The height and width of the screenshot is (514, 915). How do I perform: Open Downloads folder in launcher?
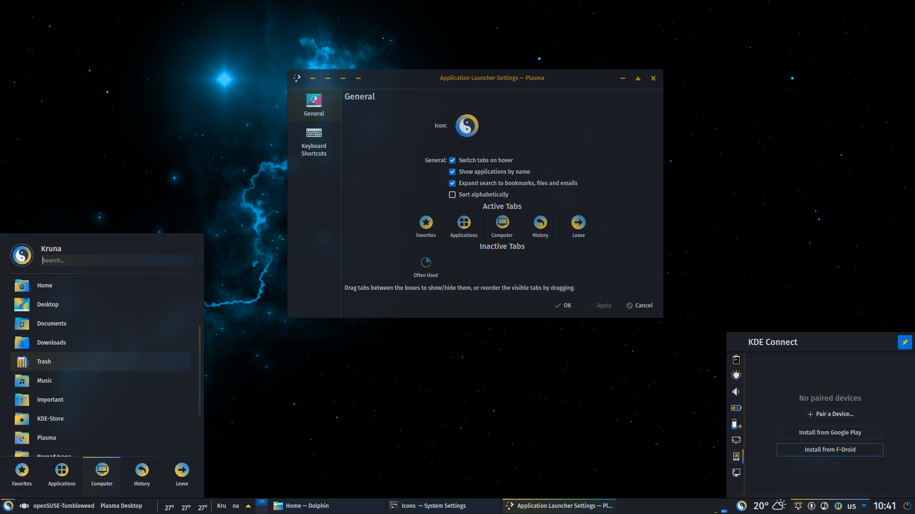click(x=101, y=343)
